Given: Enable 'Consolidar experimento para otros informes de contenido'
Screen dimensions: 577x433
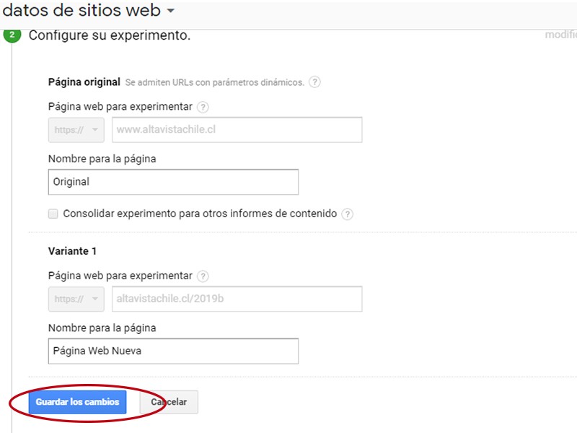Looking at the screenshot, I should point(52,214).
